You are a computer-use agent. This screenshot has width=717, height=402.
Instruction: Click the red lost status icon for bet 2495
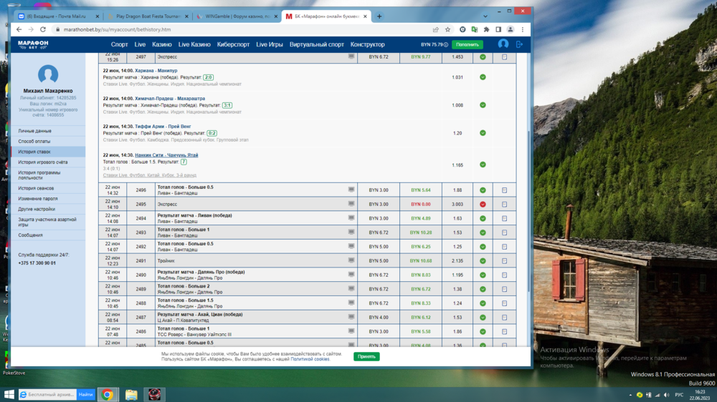[483, 204]
